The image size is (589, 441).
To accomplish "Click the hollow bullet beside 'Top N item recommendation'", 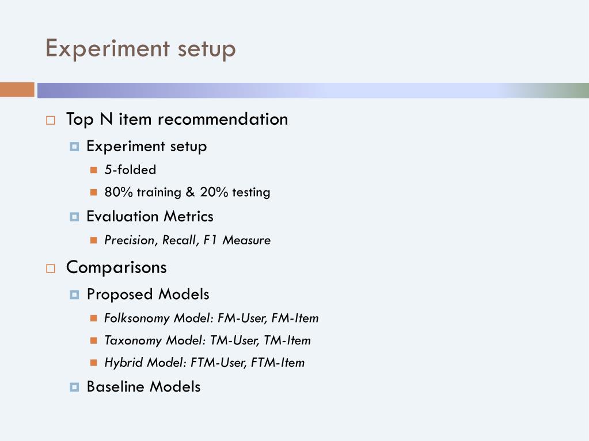I will click(51, 120).
